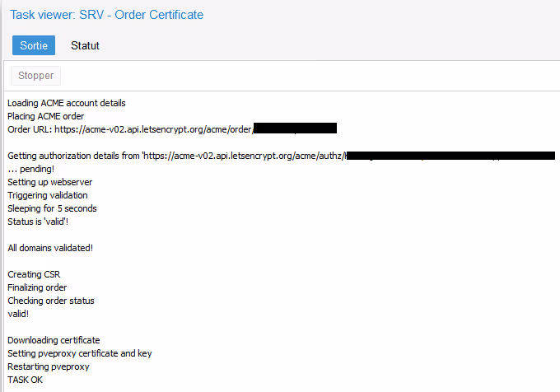Image resolution: width=560 pixels, height=392 pixels.
Task: Select the 'Finalizing order' log line
Action: [x=37, y=287]
